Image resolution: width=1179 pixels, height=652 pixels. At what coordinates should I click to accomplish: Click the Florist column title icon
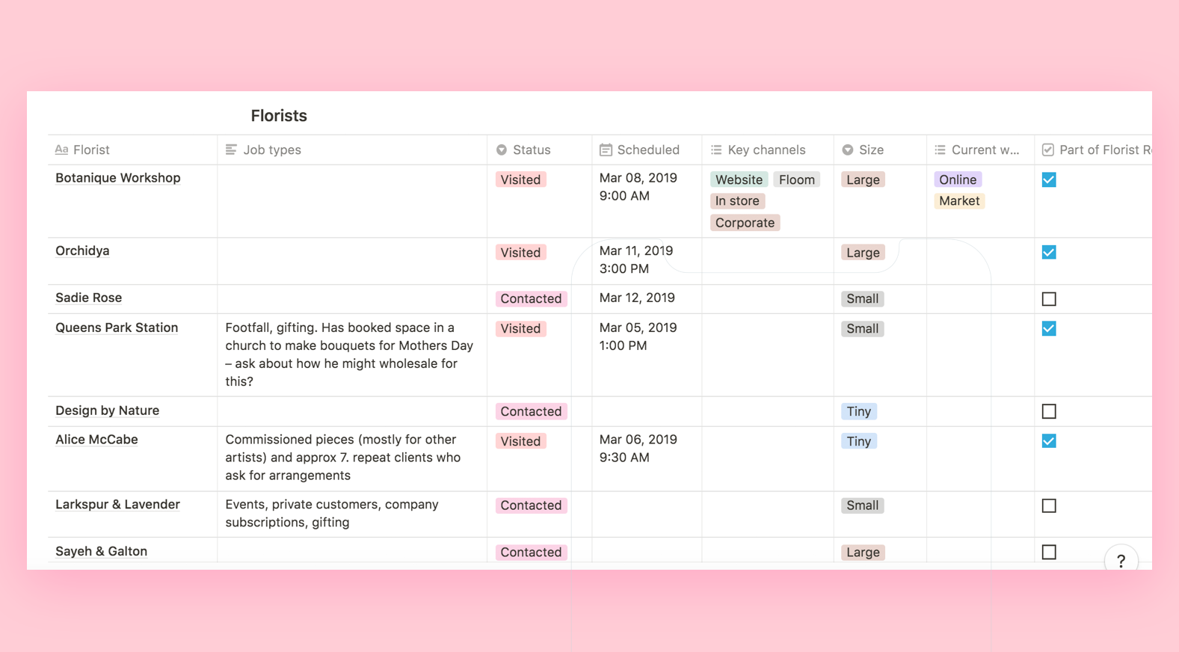[x=61, y=150]
